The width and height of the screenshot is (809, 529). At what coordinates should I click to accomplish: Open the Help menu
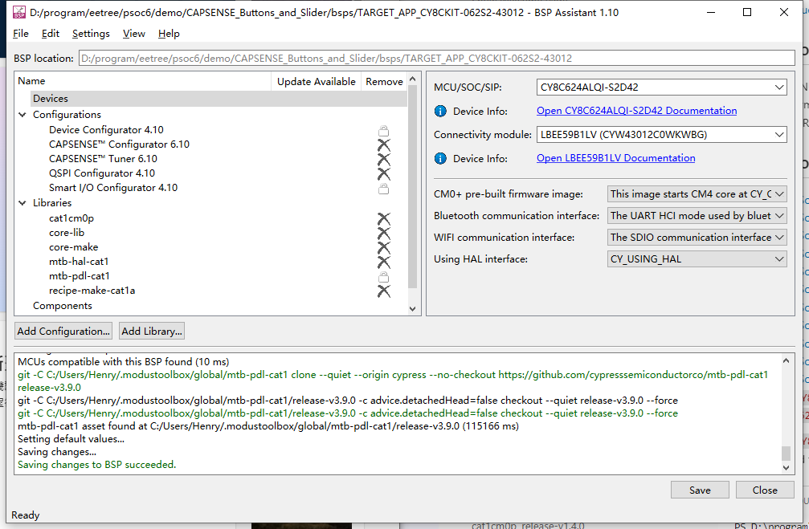coord(169,34)
